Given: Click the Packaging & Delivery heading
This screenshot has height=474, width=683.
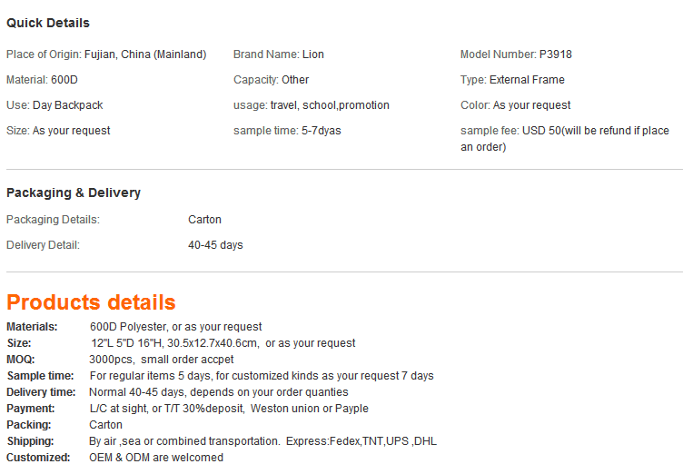Looking at the screenshot, I should coord(74,193).
